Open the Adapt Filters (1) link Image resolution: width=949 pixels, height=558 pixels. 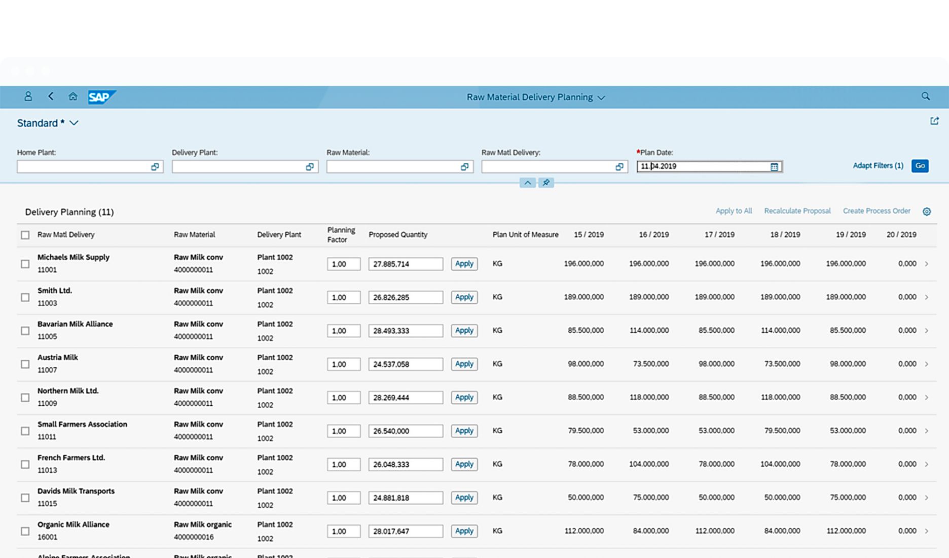(x=878, y=166)
